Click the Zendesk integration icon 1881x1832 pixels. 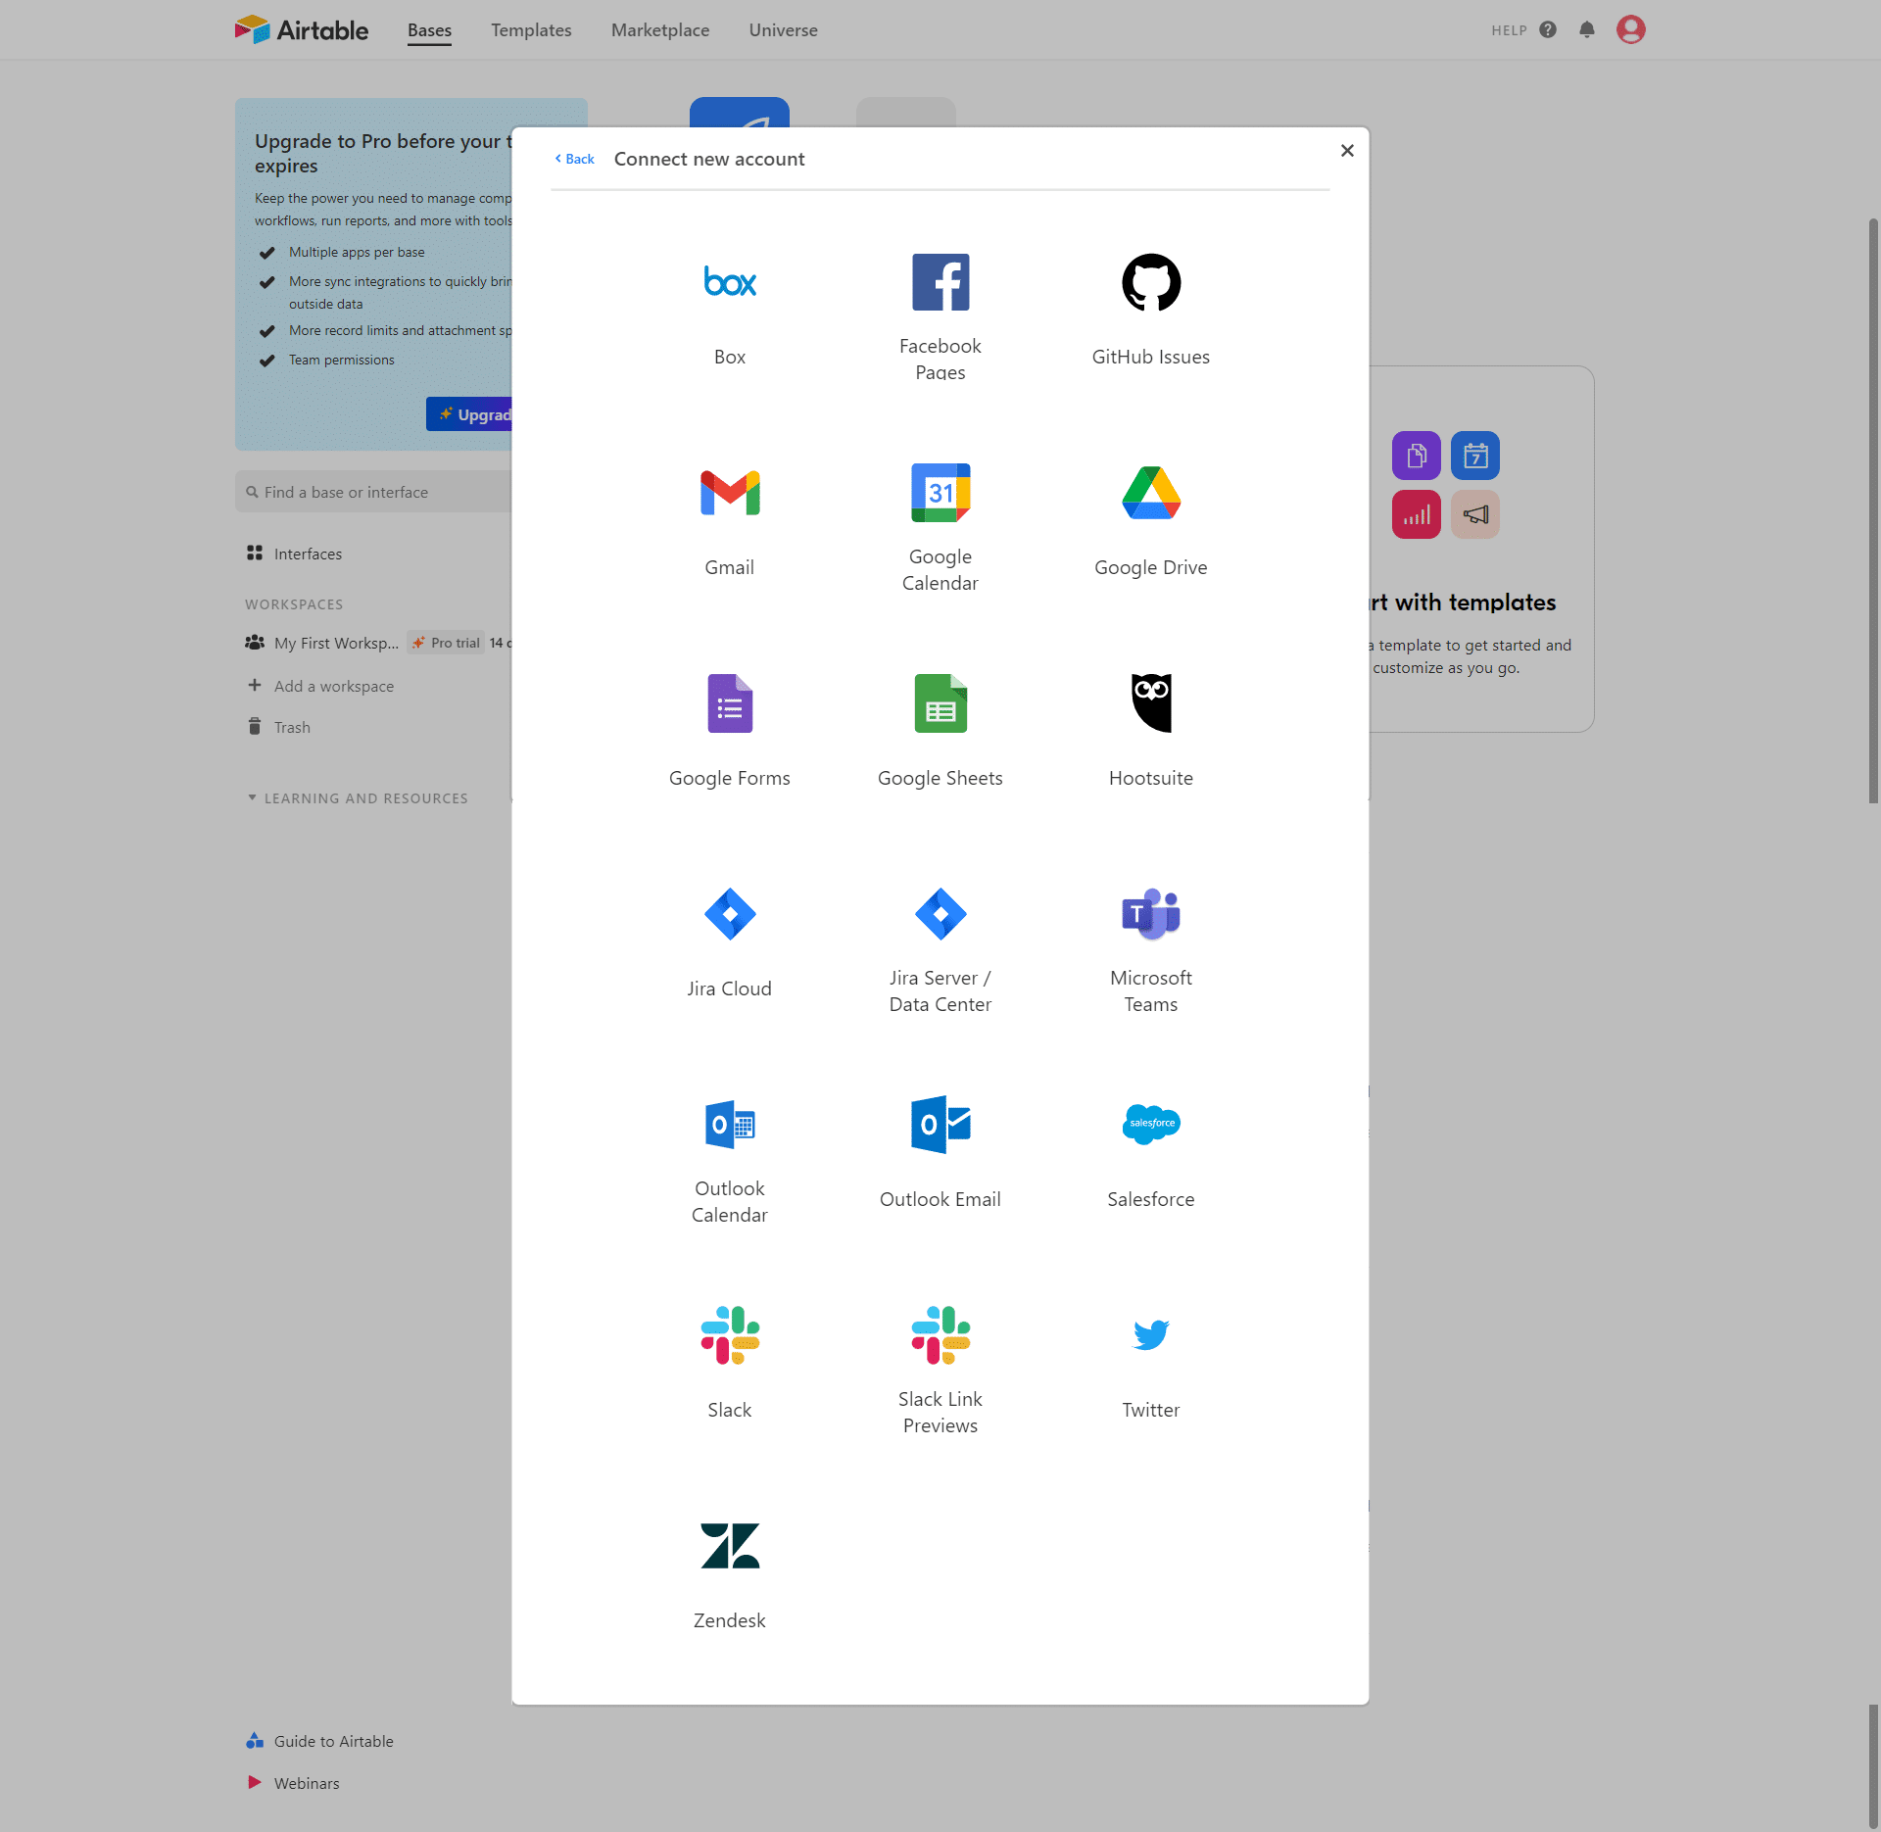(x=729, y=1545)
